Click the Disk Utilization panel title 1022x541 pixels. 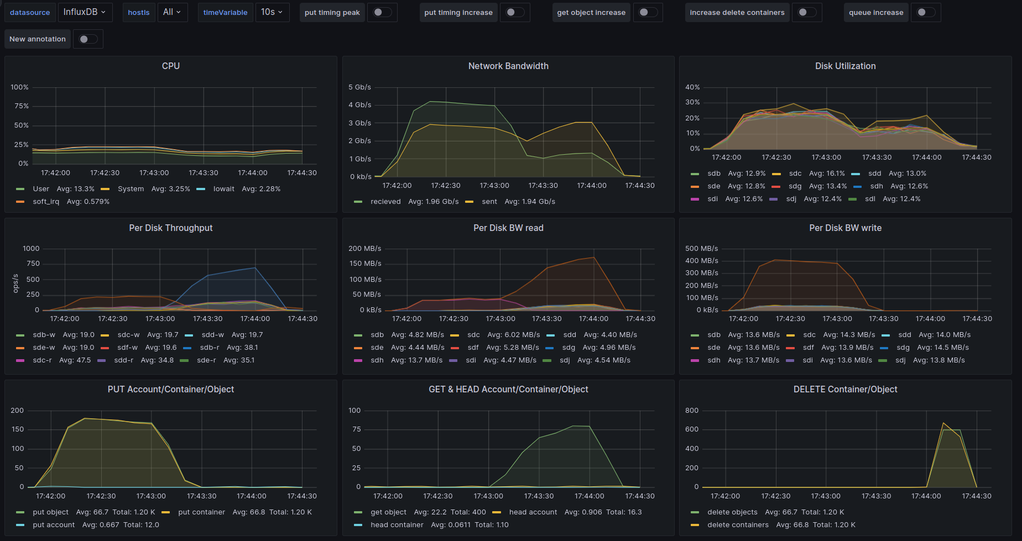pos(845,66)
